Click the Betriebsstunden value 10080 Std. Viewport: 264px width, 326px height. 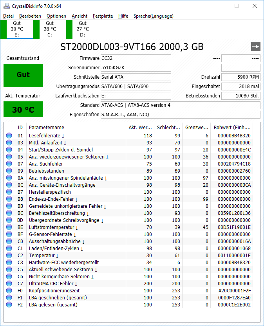(x=241, y=95)
